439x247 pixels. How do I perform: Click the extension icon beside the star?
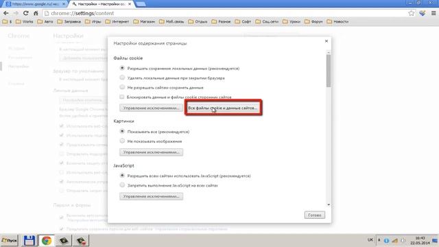[x=423, y=13]
